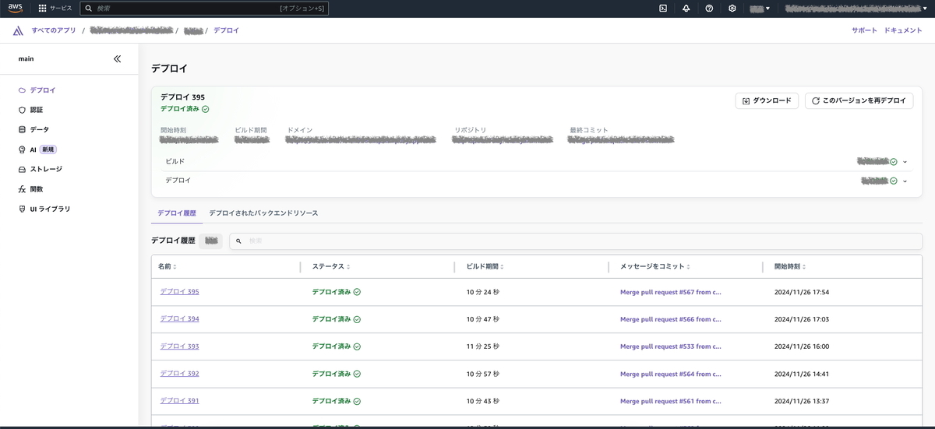This screenshot has width=935, height=429.
Task: Open the デプロイ 394 link
Action: [179, 319]
